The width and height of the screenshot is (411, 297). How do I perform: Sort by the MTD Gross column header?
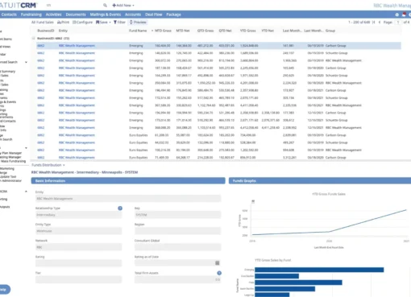[163, 31]
